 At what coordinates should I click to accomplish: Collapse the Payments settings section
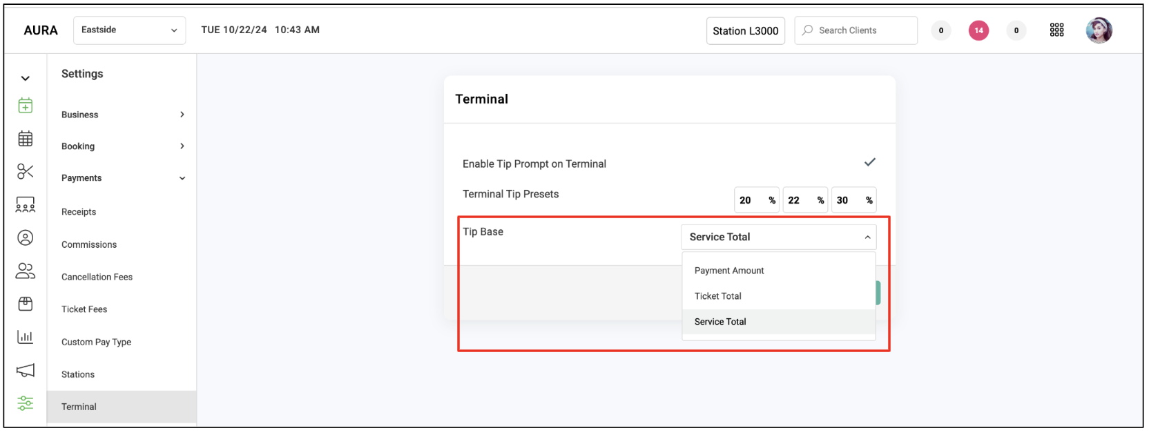[122, 178]
